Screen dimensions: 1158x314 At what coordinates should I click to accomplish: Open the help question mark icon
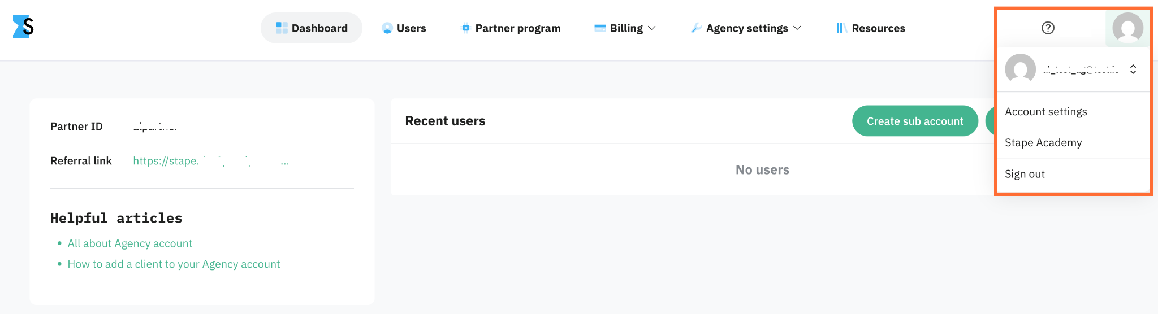[1048, 28]
